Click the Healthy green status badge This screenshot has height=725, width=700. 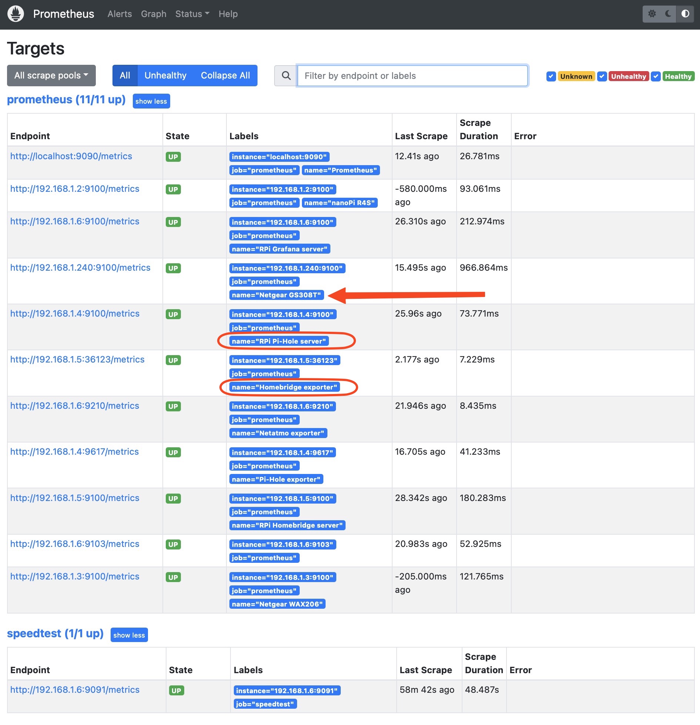[x=678, y=76]
